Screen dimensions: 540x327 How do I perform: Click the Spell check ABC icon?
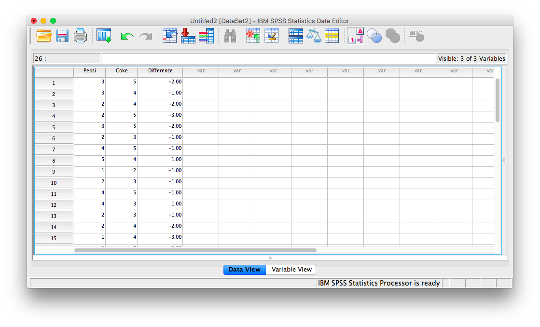[x=416, y=36]
